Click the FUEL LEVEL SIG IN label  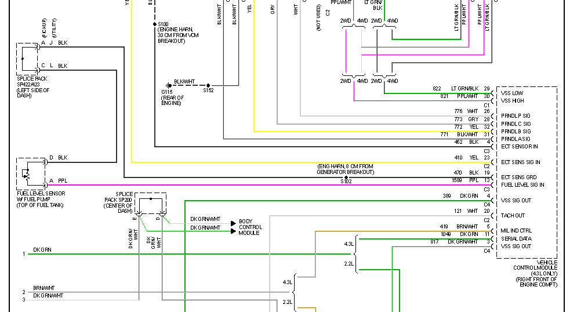[x=522, y=184]
